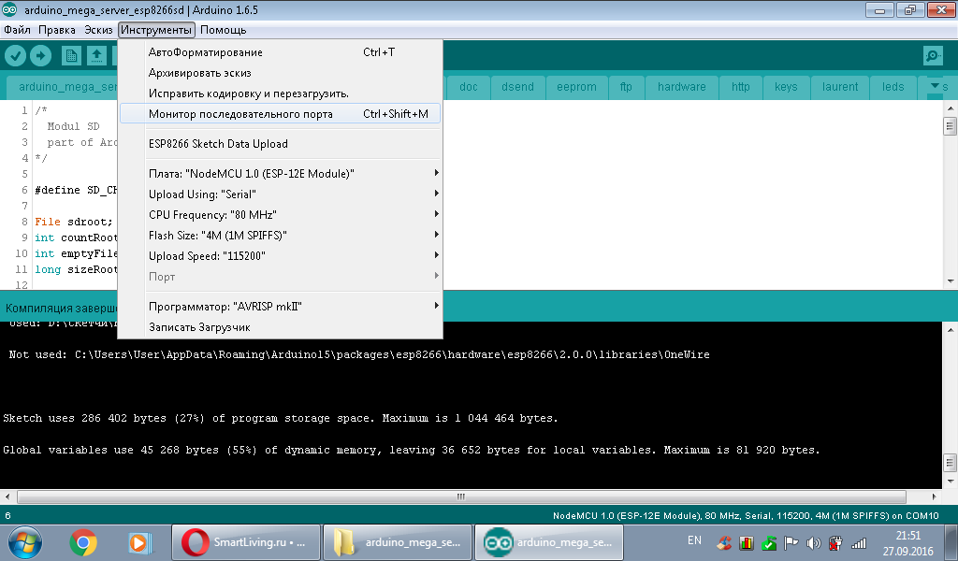The image size is (958, 561).
Task: Open the Правка menu
Action: 57,30
